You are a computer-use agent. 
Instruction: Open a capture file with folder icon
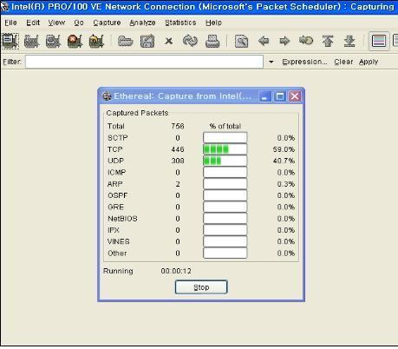tap(126, 41)
